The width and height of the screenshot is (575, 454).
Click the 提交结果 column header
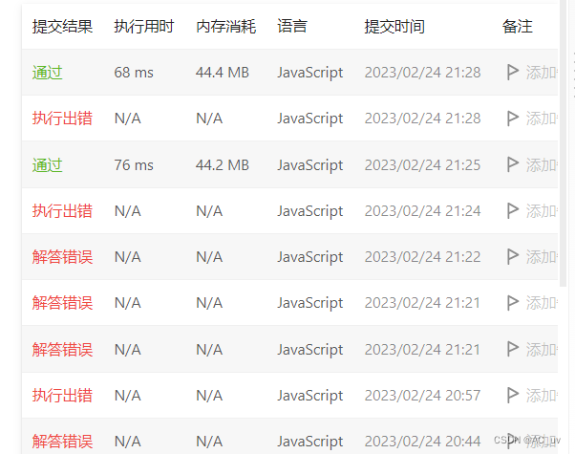click(x=62, y=27)
